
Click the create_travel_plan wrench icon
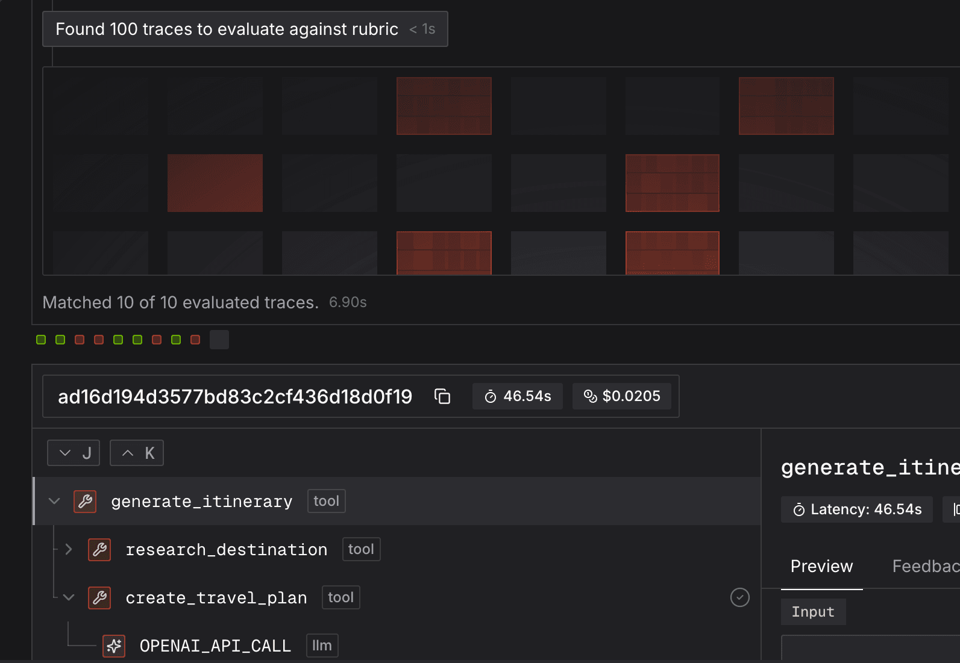pos(99,597)
